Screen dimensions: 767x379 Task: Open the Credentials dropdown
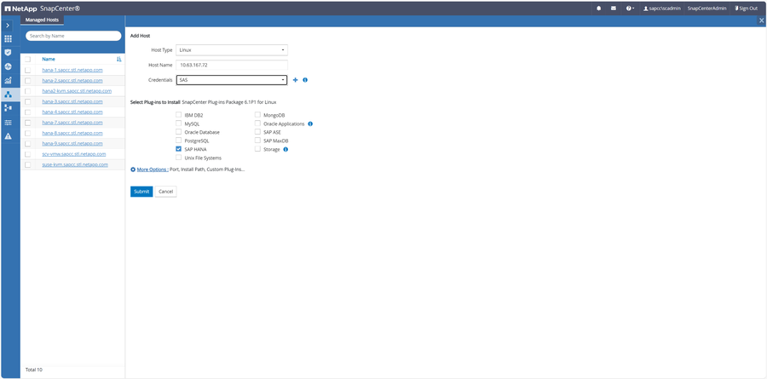(x=232, y=80)
